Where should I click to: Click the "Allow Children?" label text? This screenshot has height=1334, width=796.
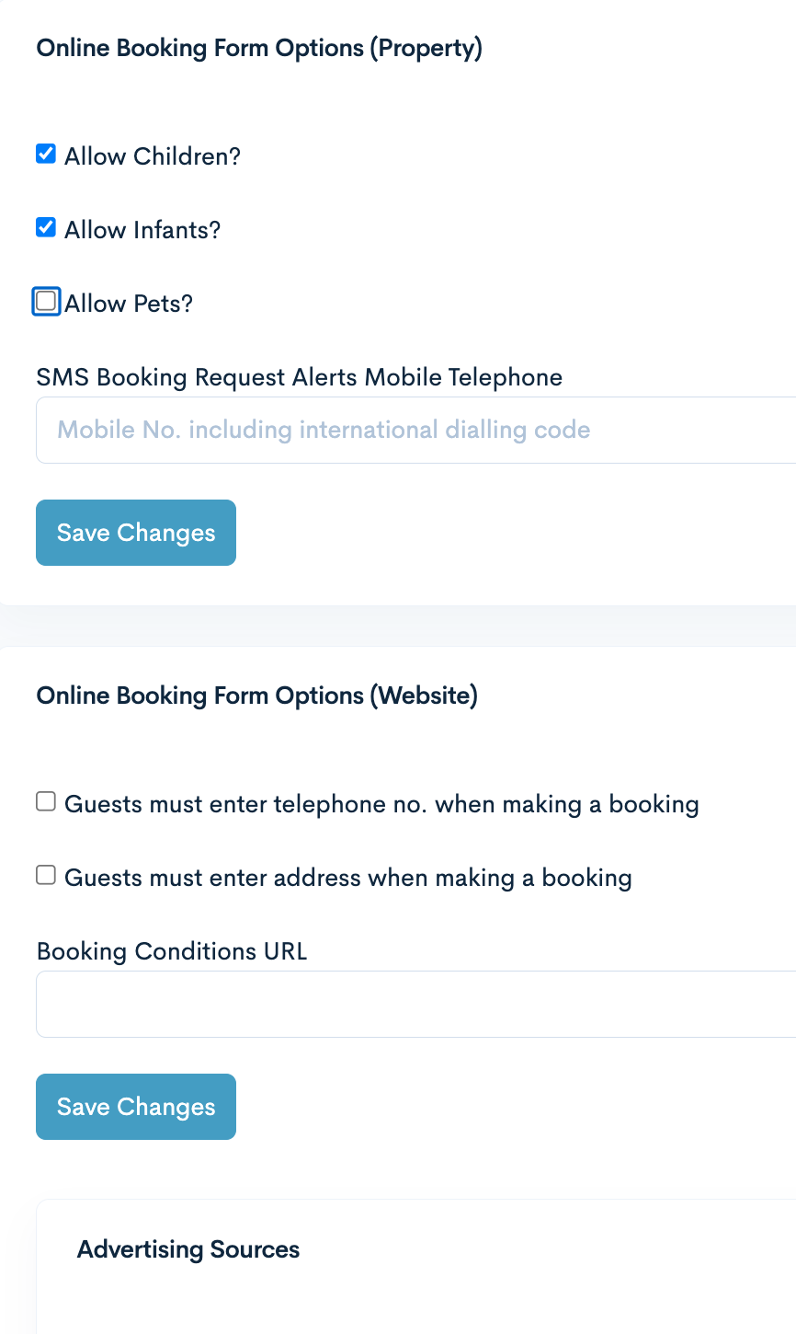coord(153,156)
